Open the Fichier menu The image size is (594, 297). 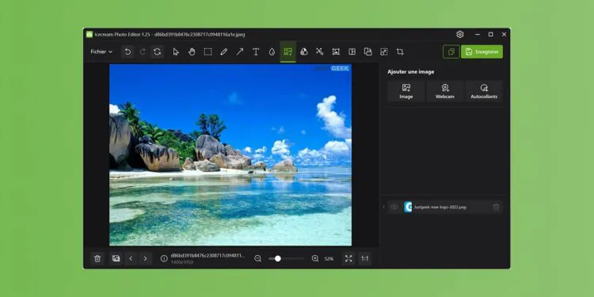click(101, 52)
